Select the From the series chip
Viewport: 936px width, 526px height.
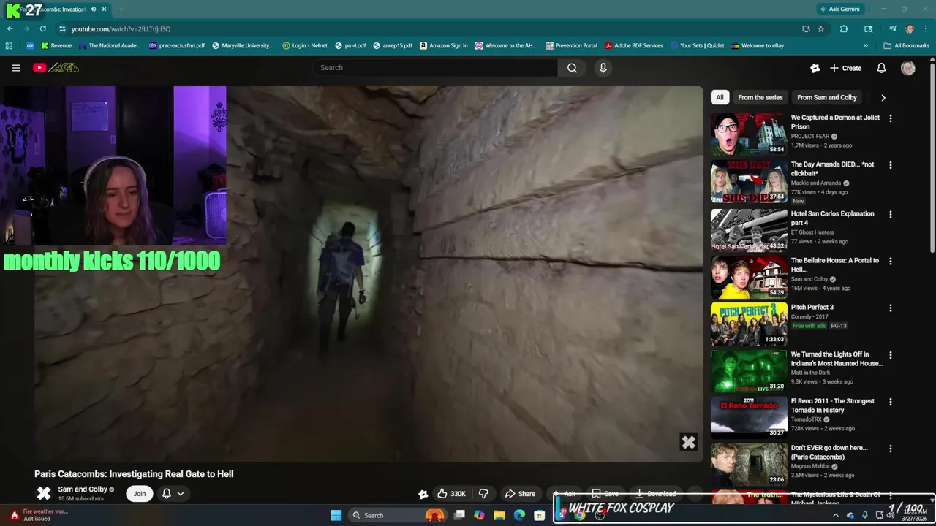(760, 97)
